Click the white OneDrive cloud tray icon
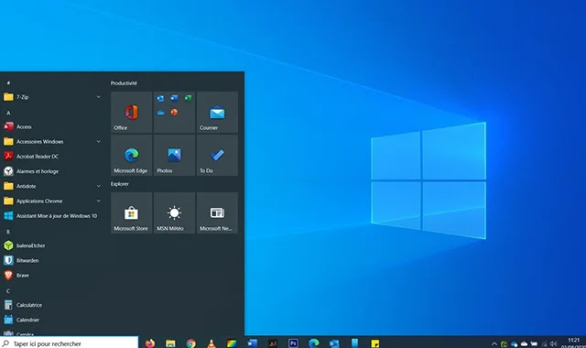Screen dimensions: 586x348 pos(524,344)
